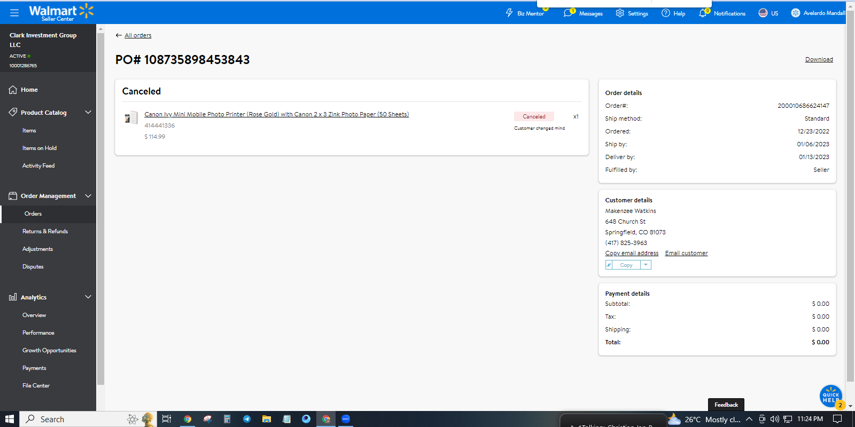Collapse the Analytics section chevron
The height and width of the screenshot is (427, 855).
click(x=88, y=297)
